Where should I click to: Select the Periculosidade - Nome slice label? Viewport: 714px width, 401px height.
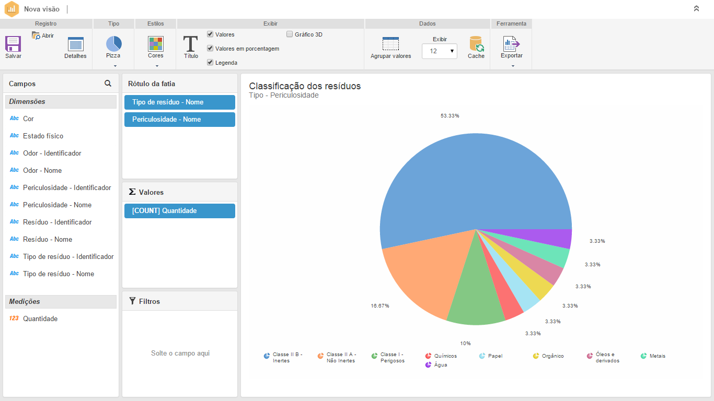point(179,120)
